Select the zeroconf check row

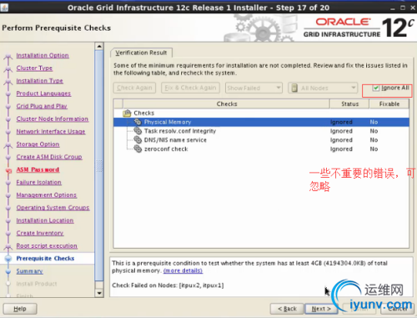(261, 149)
